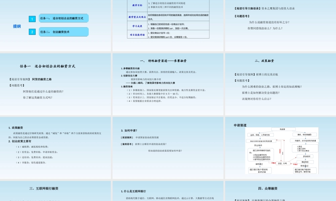Click the heading 一、特殊融资渠道——参赛融资

(163, 61)
